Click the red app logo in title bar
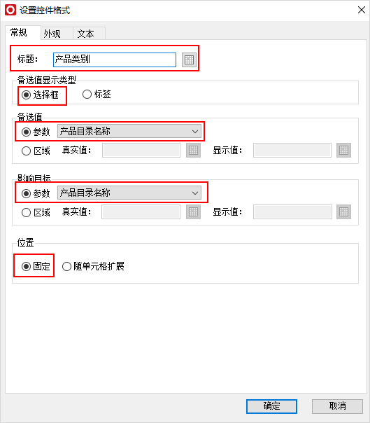The image size is (370, 423). point(10,10)
